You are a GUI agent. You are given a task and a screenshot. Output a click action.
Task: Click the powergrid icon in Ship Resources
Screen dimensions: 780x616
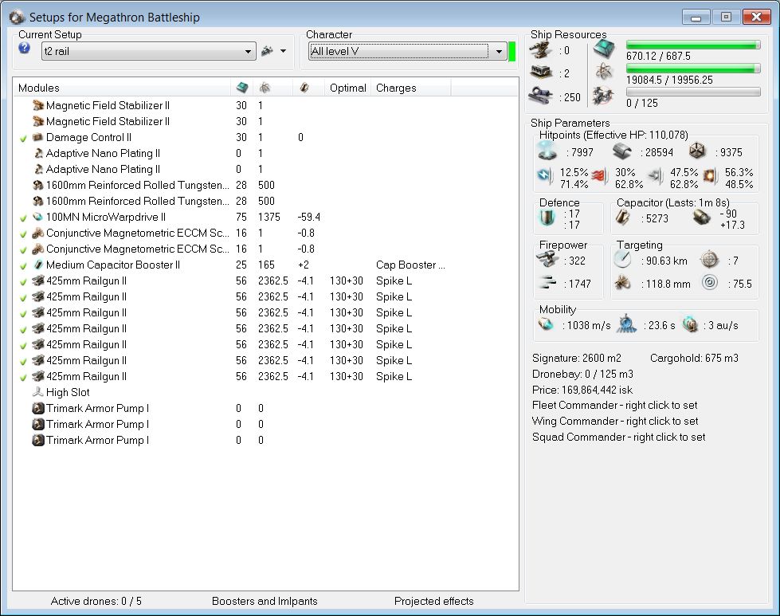click(604, 73)
